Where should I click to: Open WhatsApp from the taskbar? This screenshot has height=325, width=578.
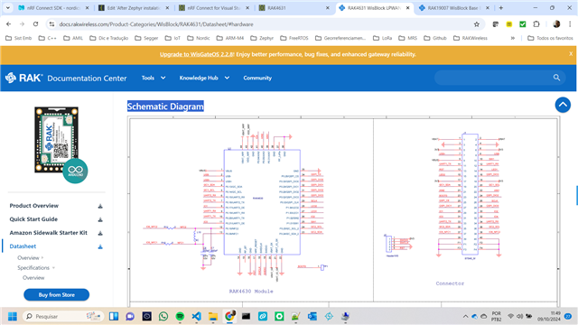click(x=163, y=316)
